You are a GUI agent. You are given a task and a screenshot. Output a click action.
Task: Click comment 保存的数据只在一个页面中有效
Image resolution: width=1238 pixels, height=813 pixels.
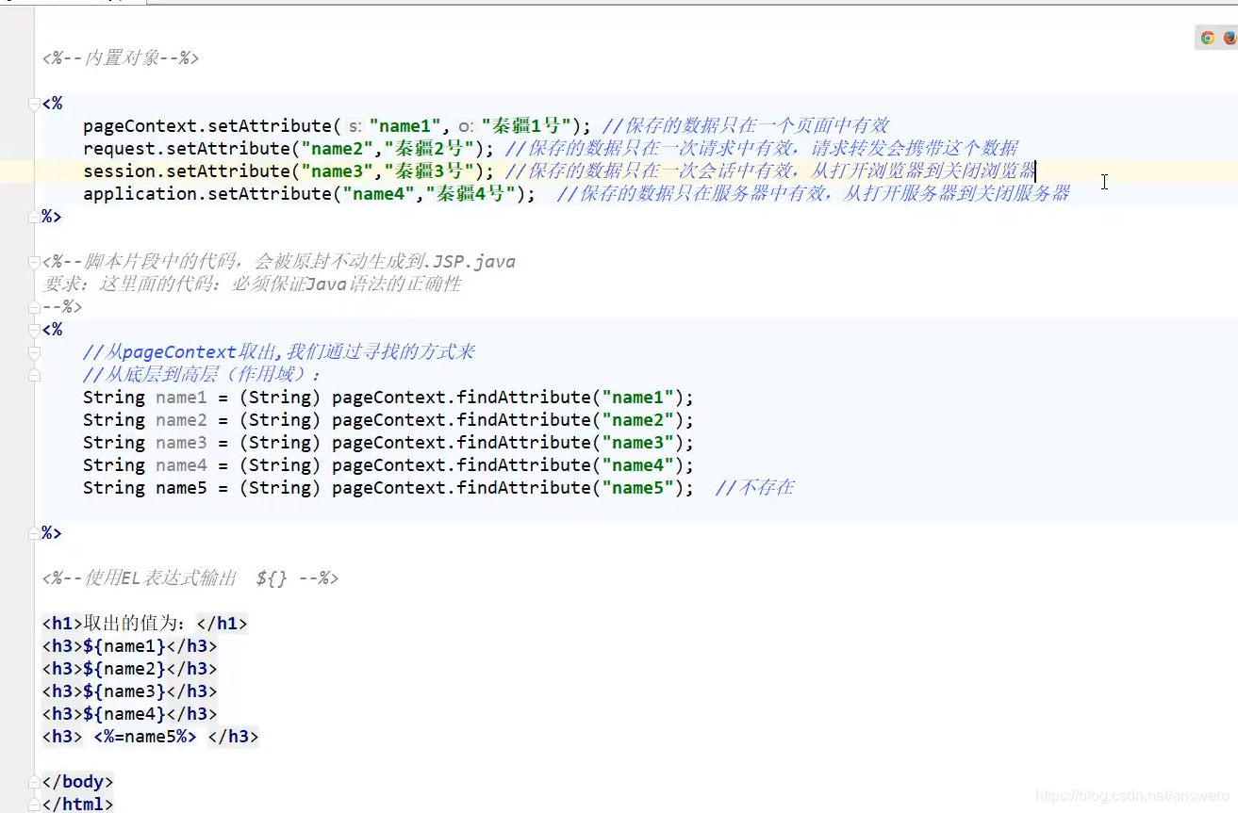coord(745,126)
